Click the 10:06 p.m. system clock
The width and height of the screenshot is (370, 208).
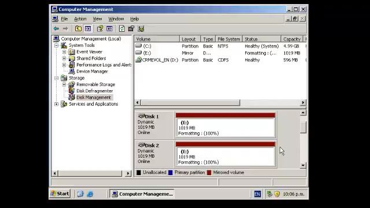[294, 194]
